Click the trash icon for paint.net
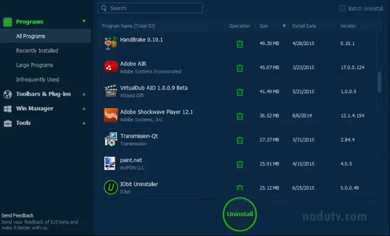Viewport: 390px width, 236px height. pyautogui.click(x=239, y=165)
